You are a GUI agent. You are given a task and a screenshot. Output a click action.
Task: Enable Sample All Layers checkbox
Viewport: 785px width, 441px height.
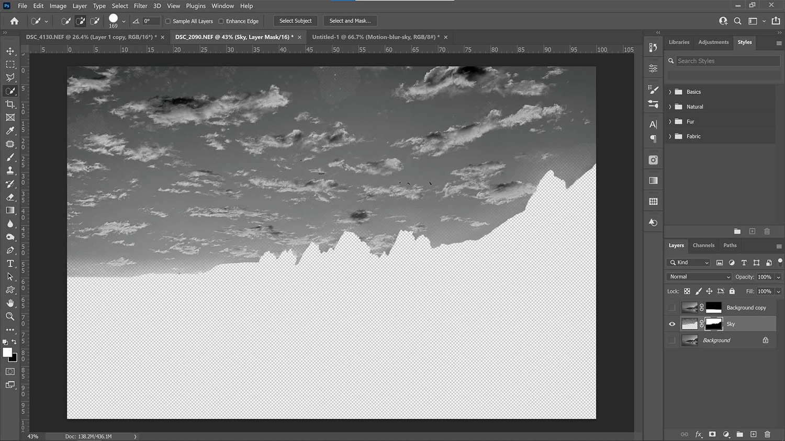[x=168, y=21]
